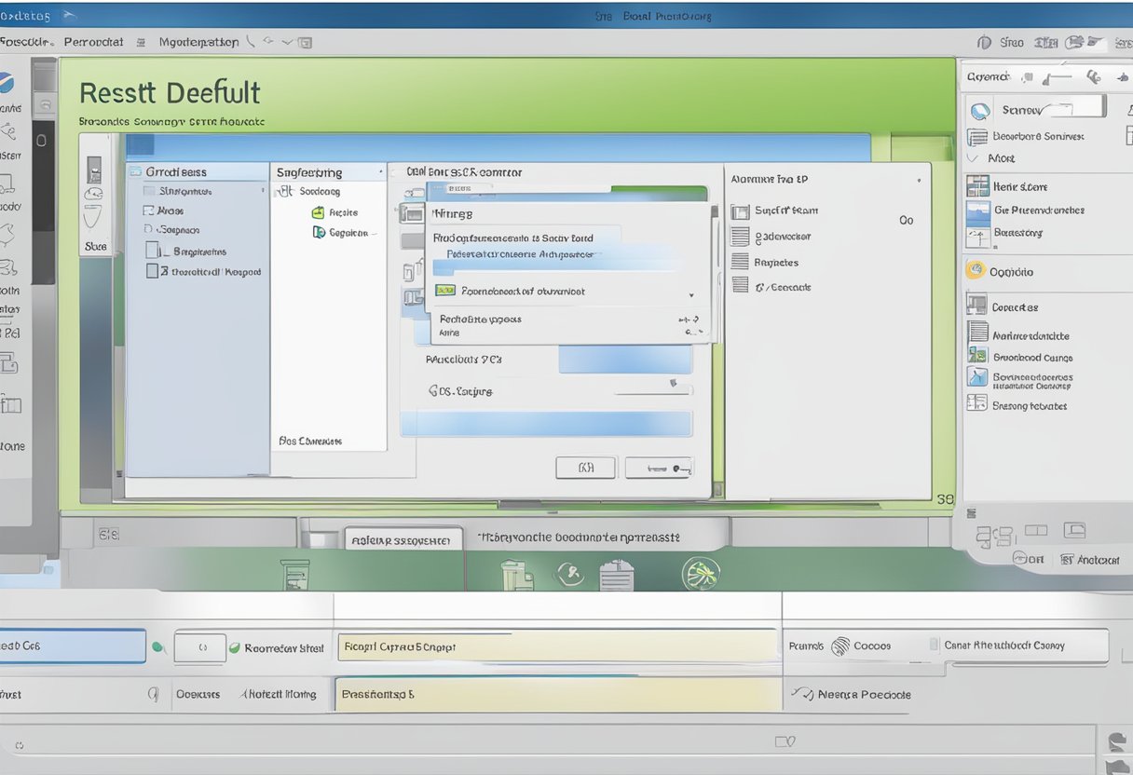Click the blue sphere search icon in right panel
This screenshot has width=1133, height=775.
[979, 110]
